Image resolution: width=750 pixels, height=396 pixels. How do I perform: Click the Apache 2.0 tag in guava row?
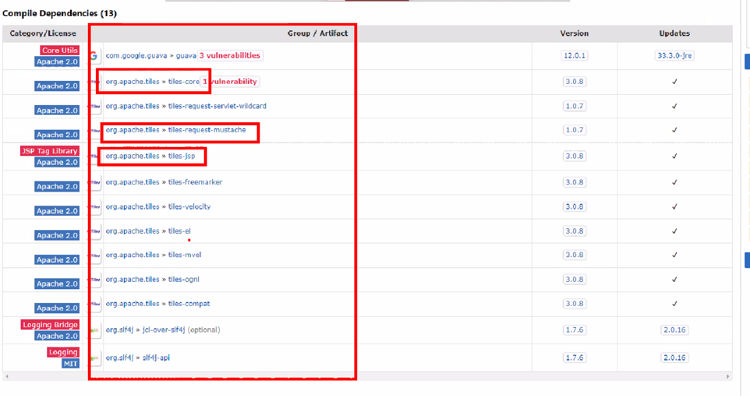click(x=57, y=61)
